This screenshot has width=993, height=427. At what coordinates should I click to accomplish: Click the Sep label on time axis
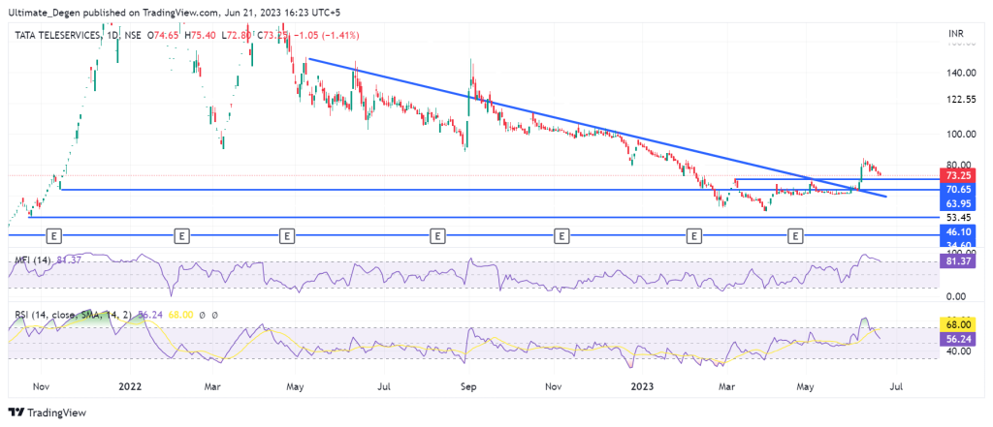468,385
